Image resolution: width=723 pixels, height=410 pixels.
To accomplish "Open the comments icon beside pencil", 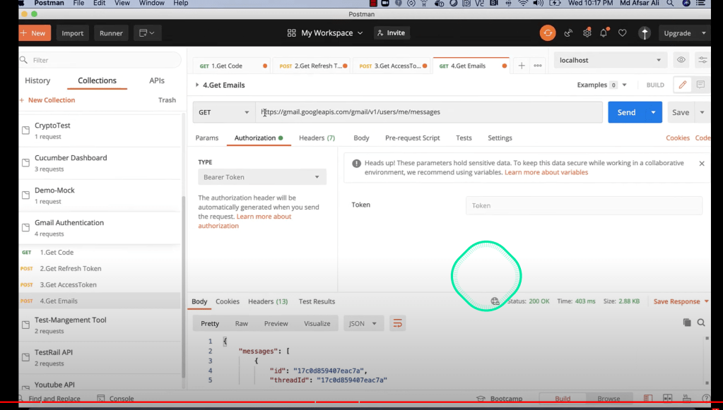I will [700, 85].
